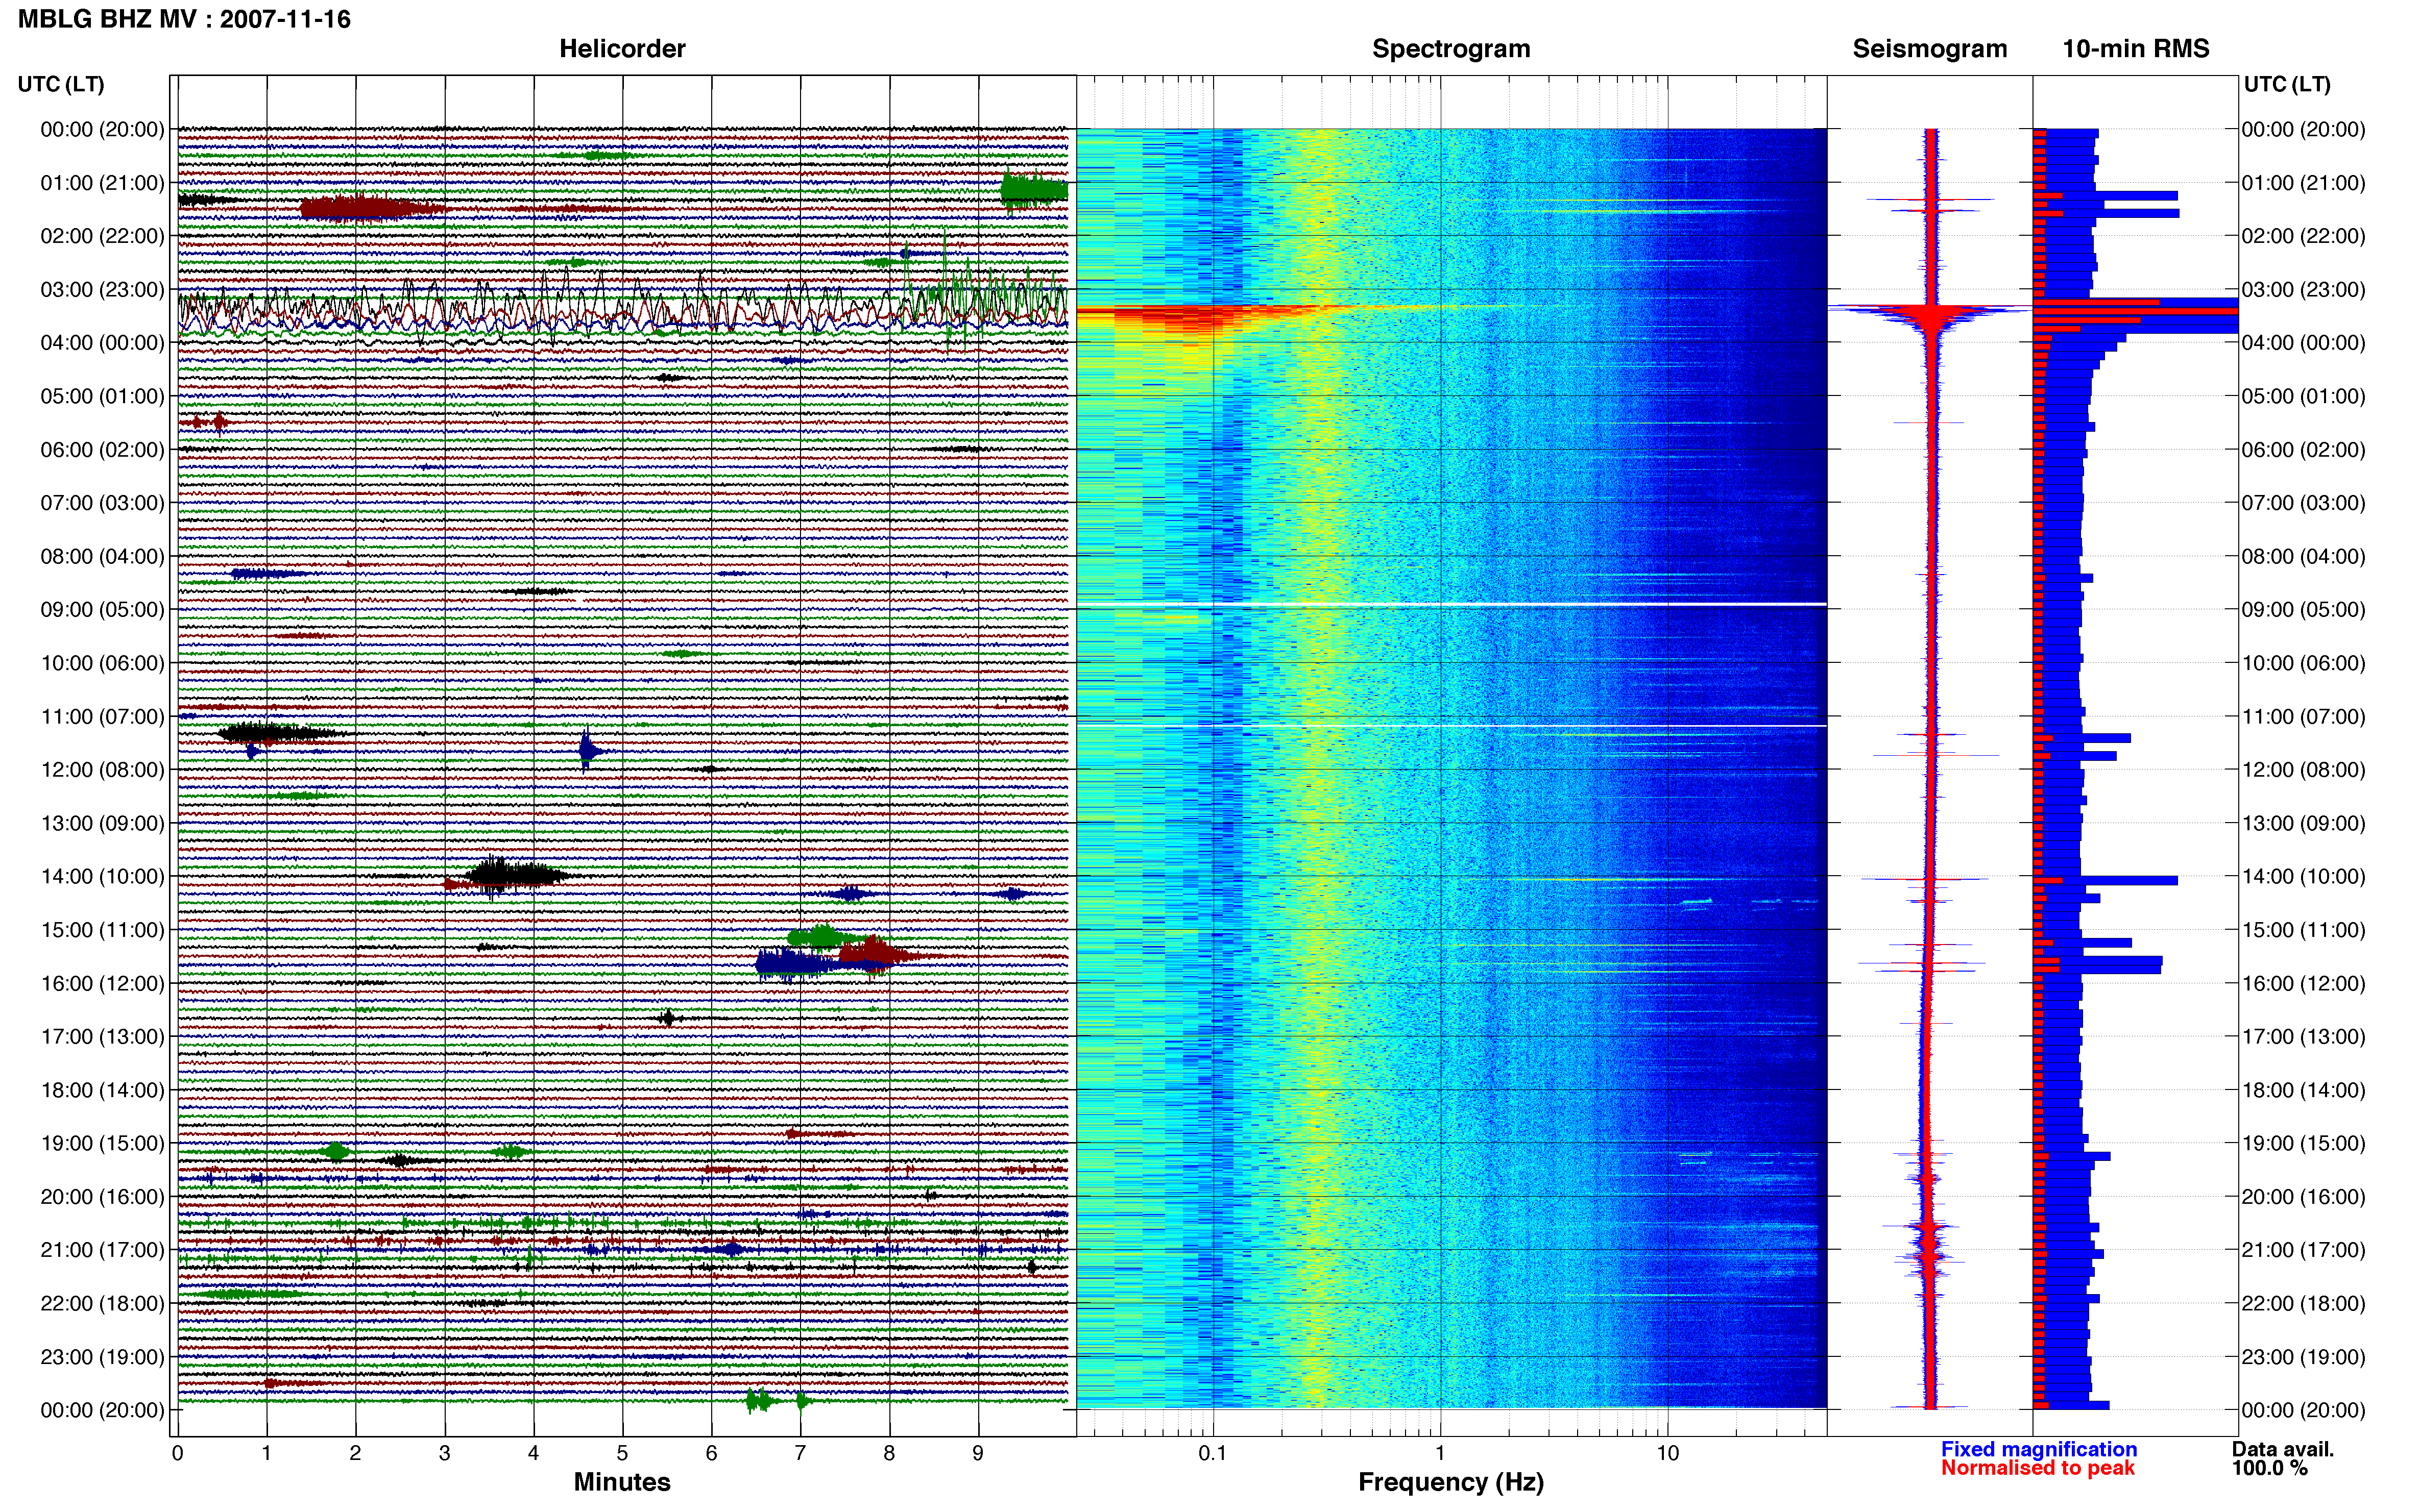Viewport: 2420px width, 1512px height.
Task: Click left time label '23:00 (19:00)'
Action: click(x=102, y=1356)
